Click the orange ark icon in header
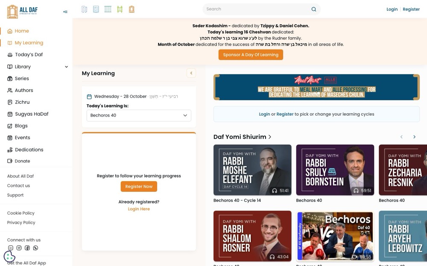The image size is (427, 266). point(132,9)
